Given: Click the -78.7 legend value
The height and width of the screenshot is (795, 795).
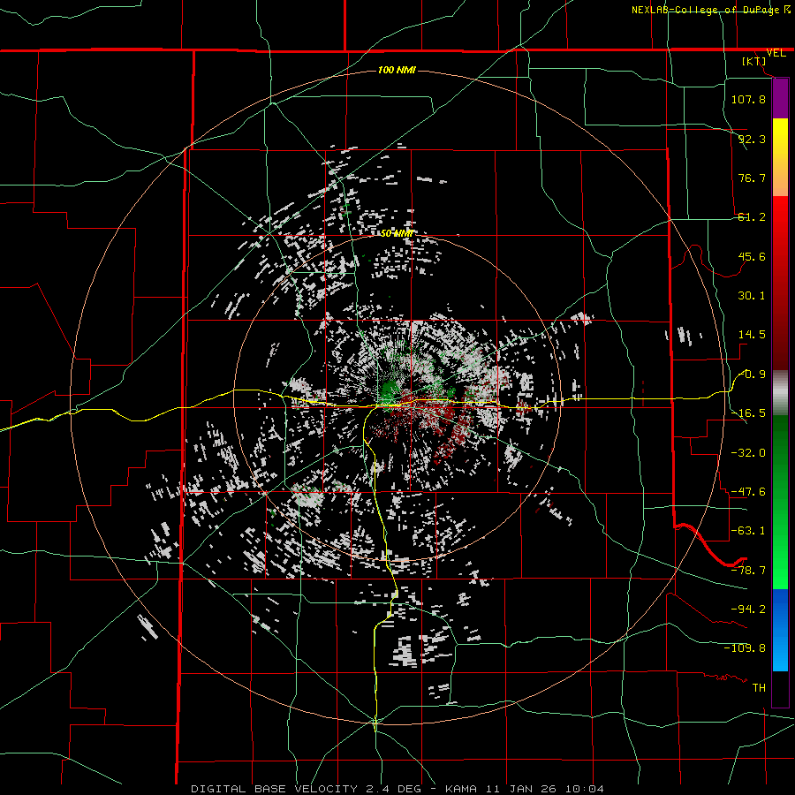Looking at the screenshot, I should (x=748, y=571).
